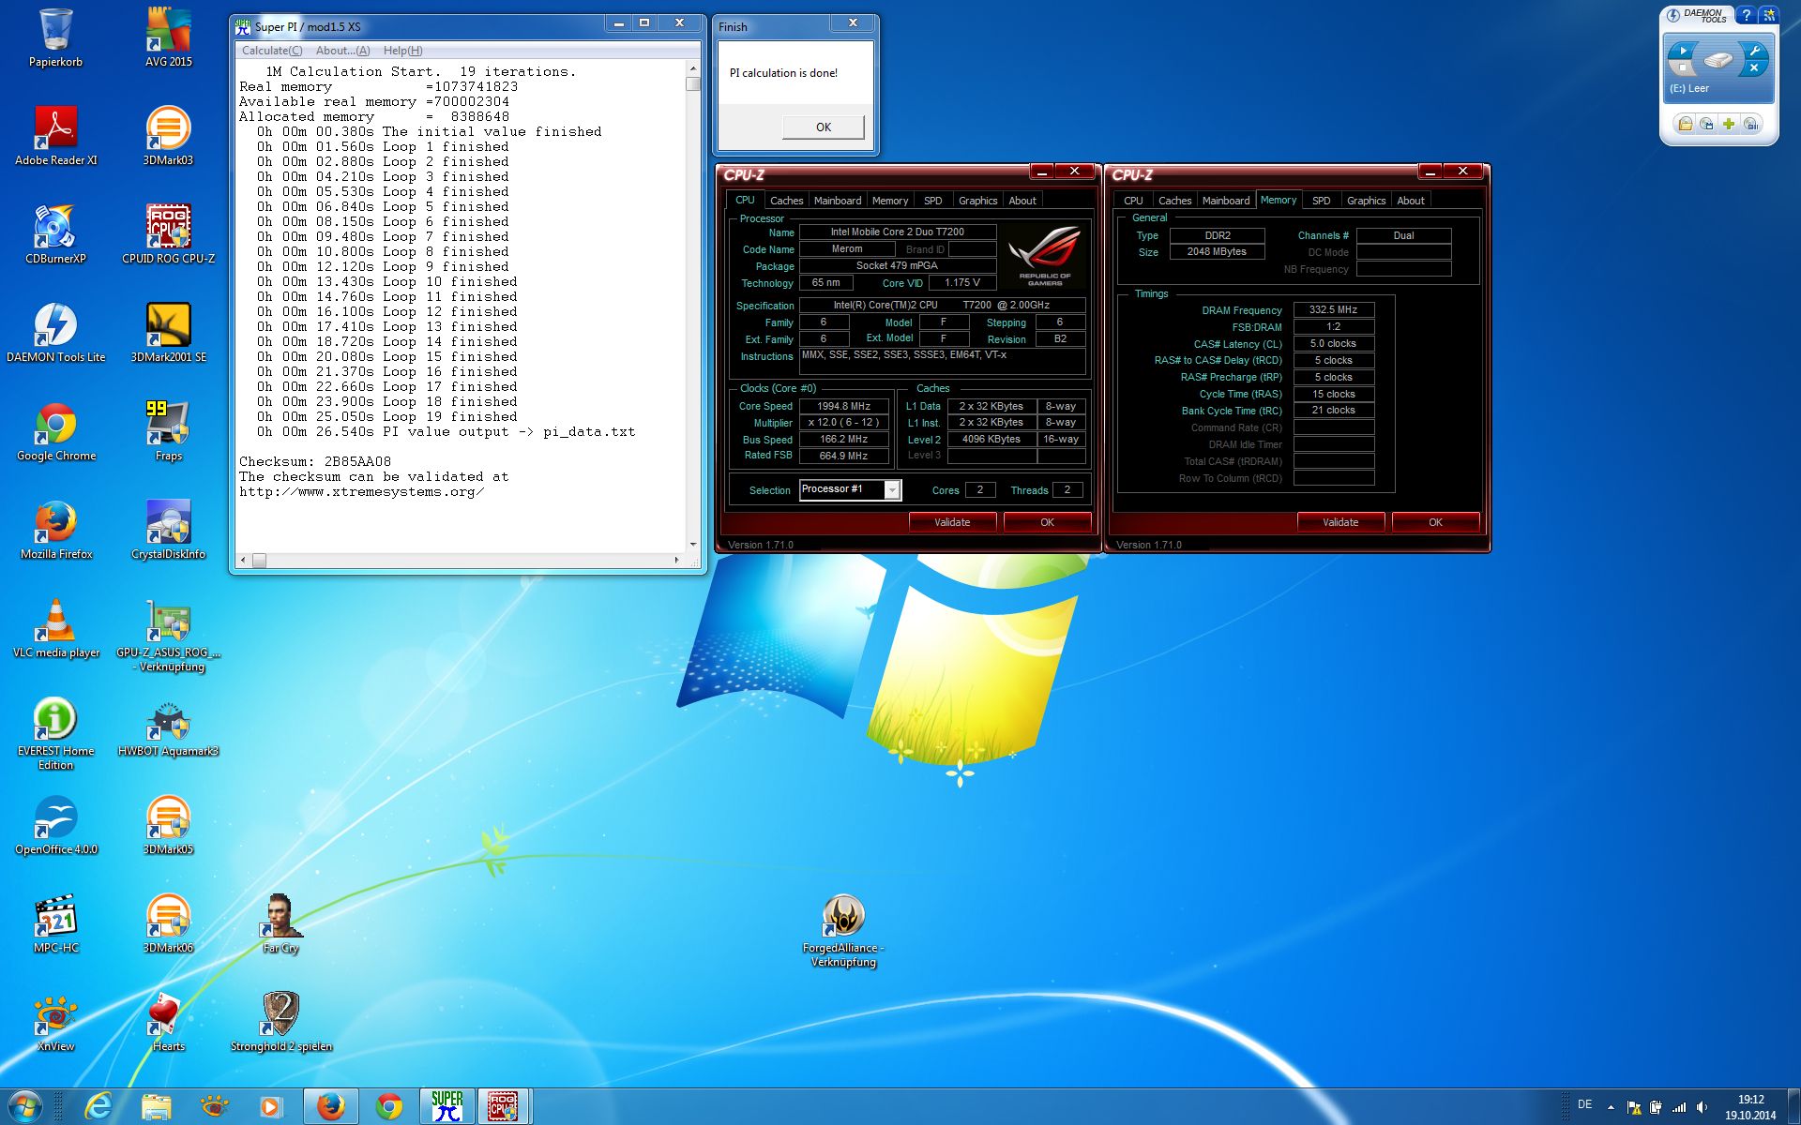The image size is (1801, 1125).
Task: Click the open-folder disc icon in DAEMON Tools gadget
Action: 1685,124
